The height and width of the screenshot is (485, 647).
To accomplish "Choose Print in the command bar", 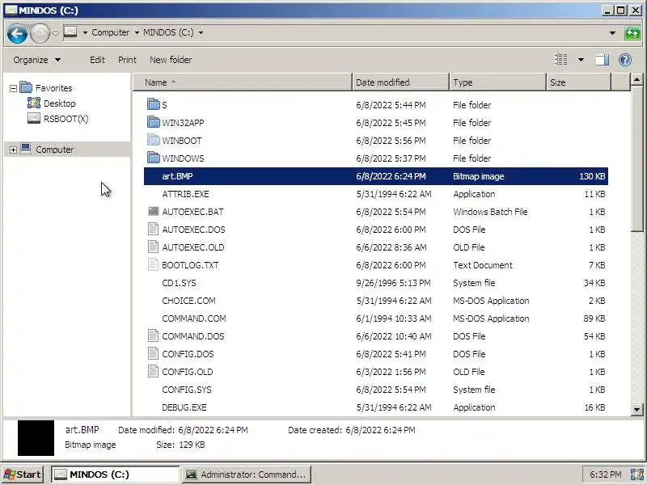I will click(x=127, y=60).
